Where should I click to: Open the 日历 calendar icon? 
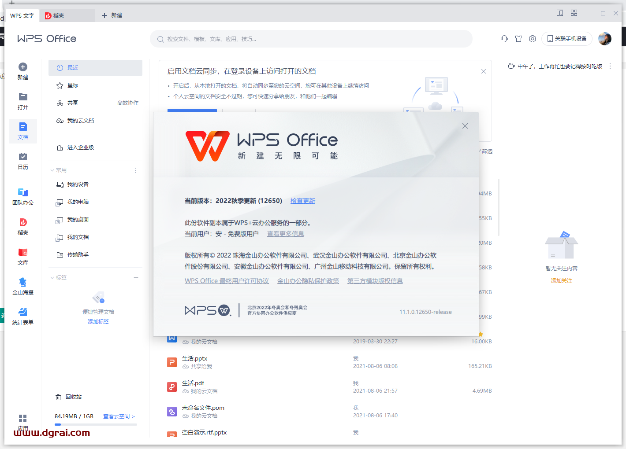coord(23,157)
